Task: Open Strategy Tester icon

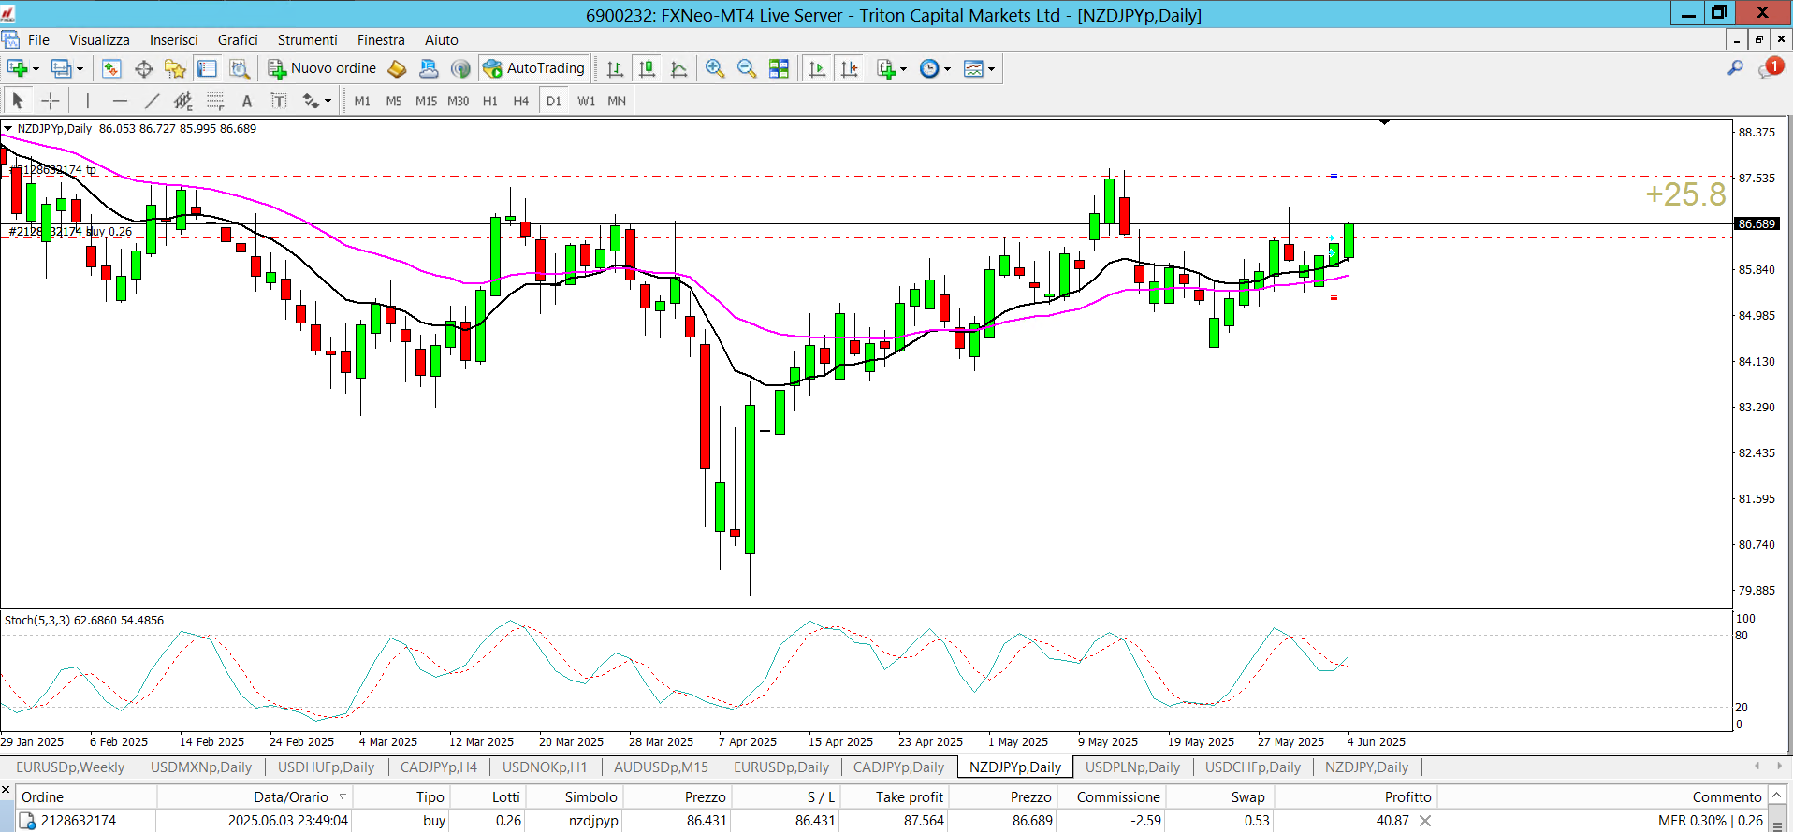Action: tap(240, 68)
